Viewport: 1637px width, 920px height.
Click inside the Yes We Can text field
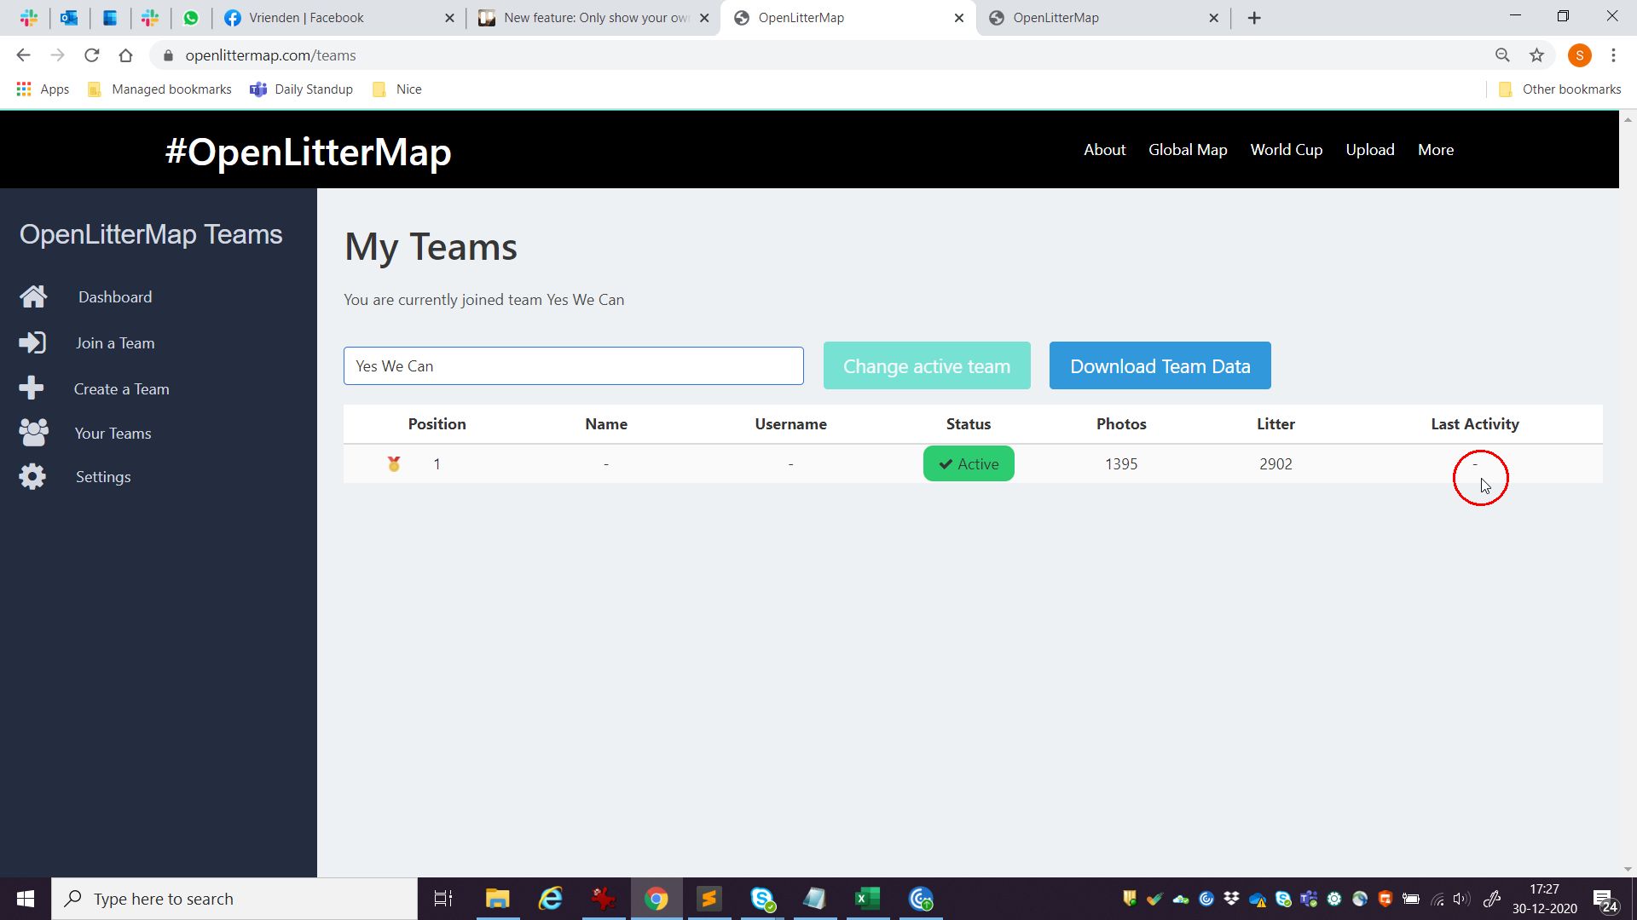coord(573,365)
